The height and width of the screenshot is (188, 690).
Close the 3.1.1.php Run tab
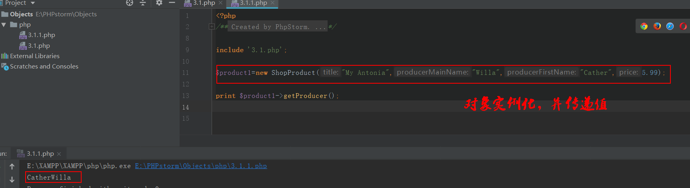click(59, 154)
